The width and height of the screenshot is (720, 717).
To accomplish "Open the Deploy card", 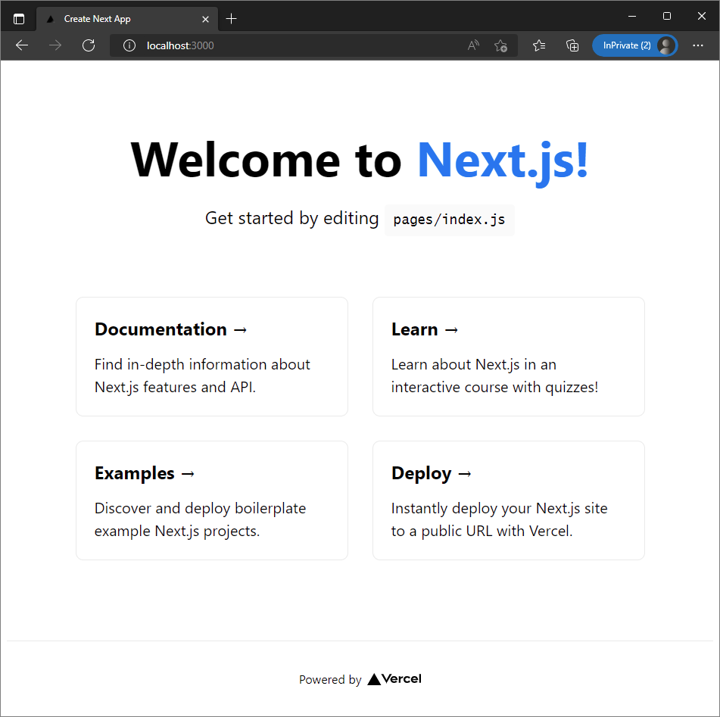I will pos(508,500).
